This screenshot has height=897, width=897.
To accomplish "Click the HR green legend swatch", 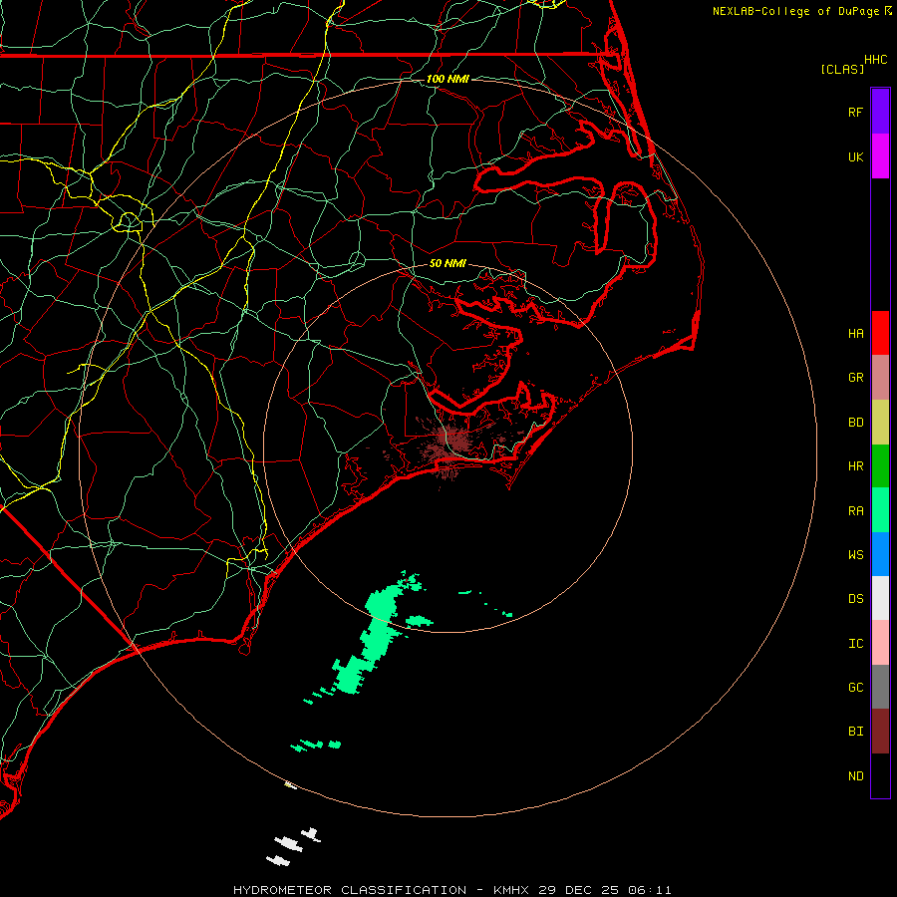I will click(x=880, y=466).
